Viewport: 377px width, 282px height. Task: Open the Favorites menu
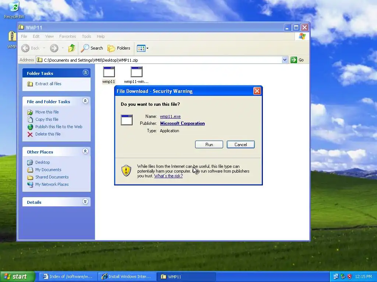pyautogui.click(x=68, y=36)
